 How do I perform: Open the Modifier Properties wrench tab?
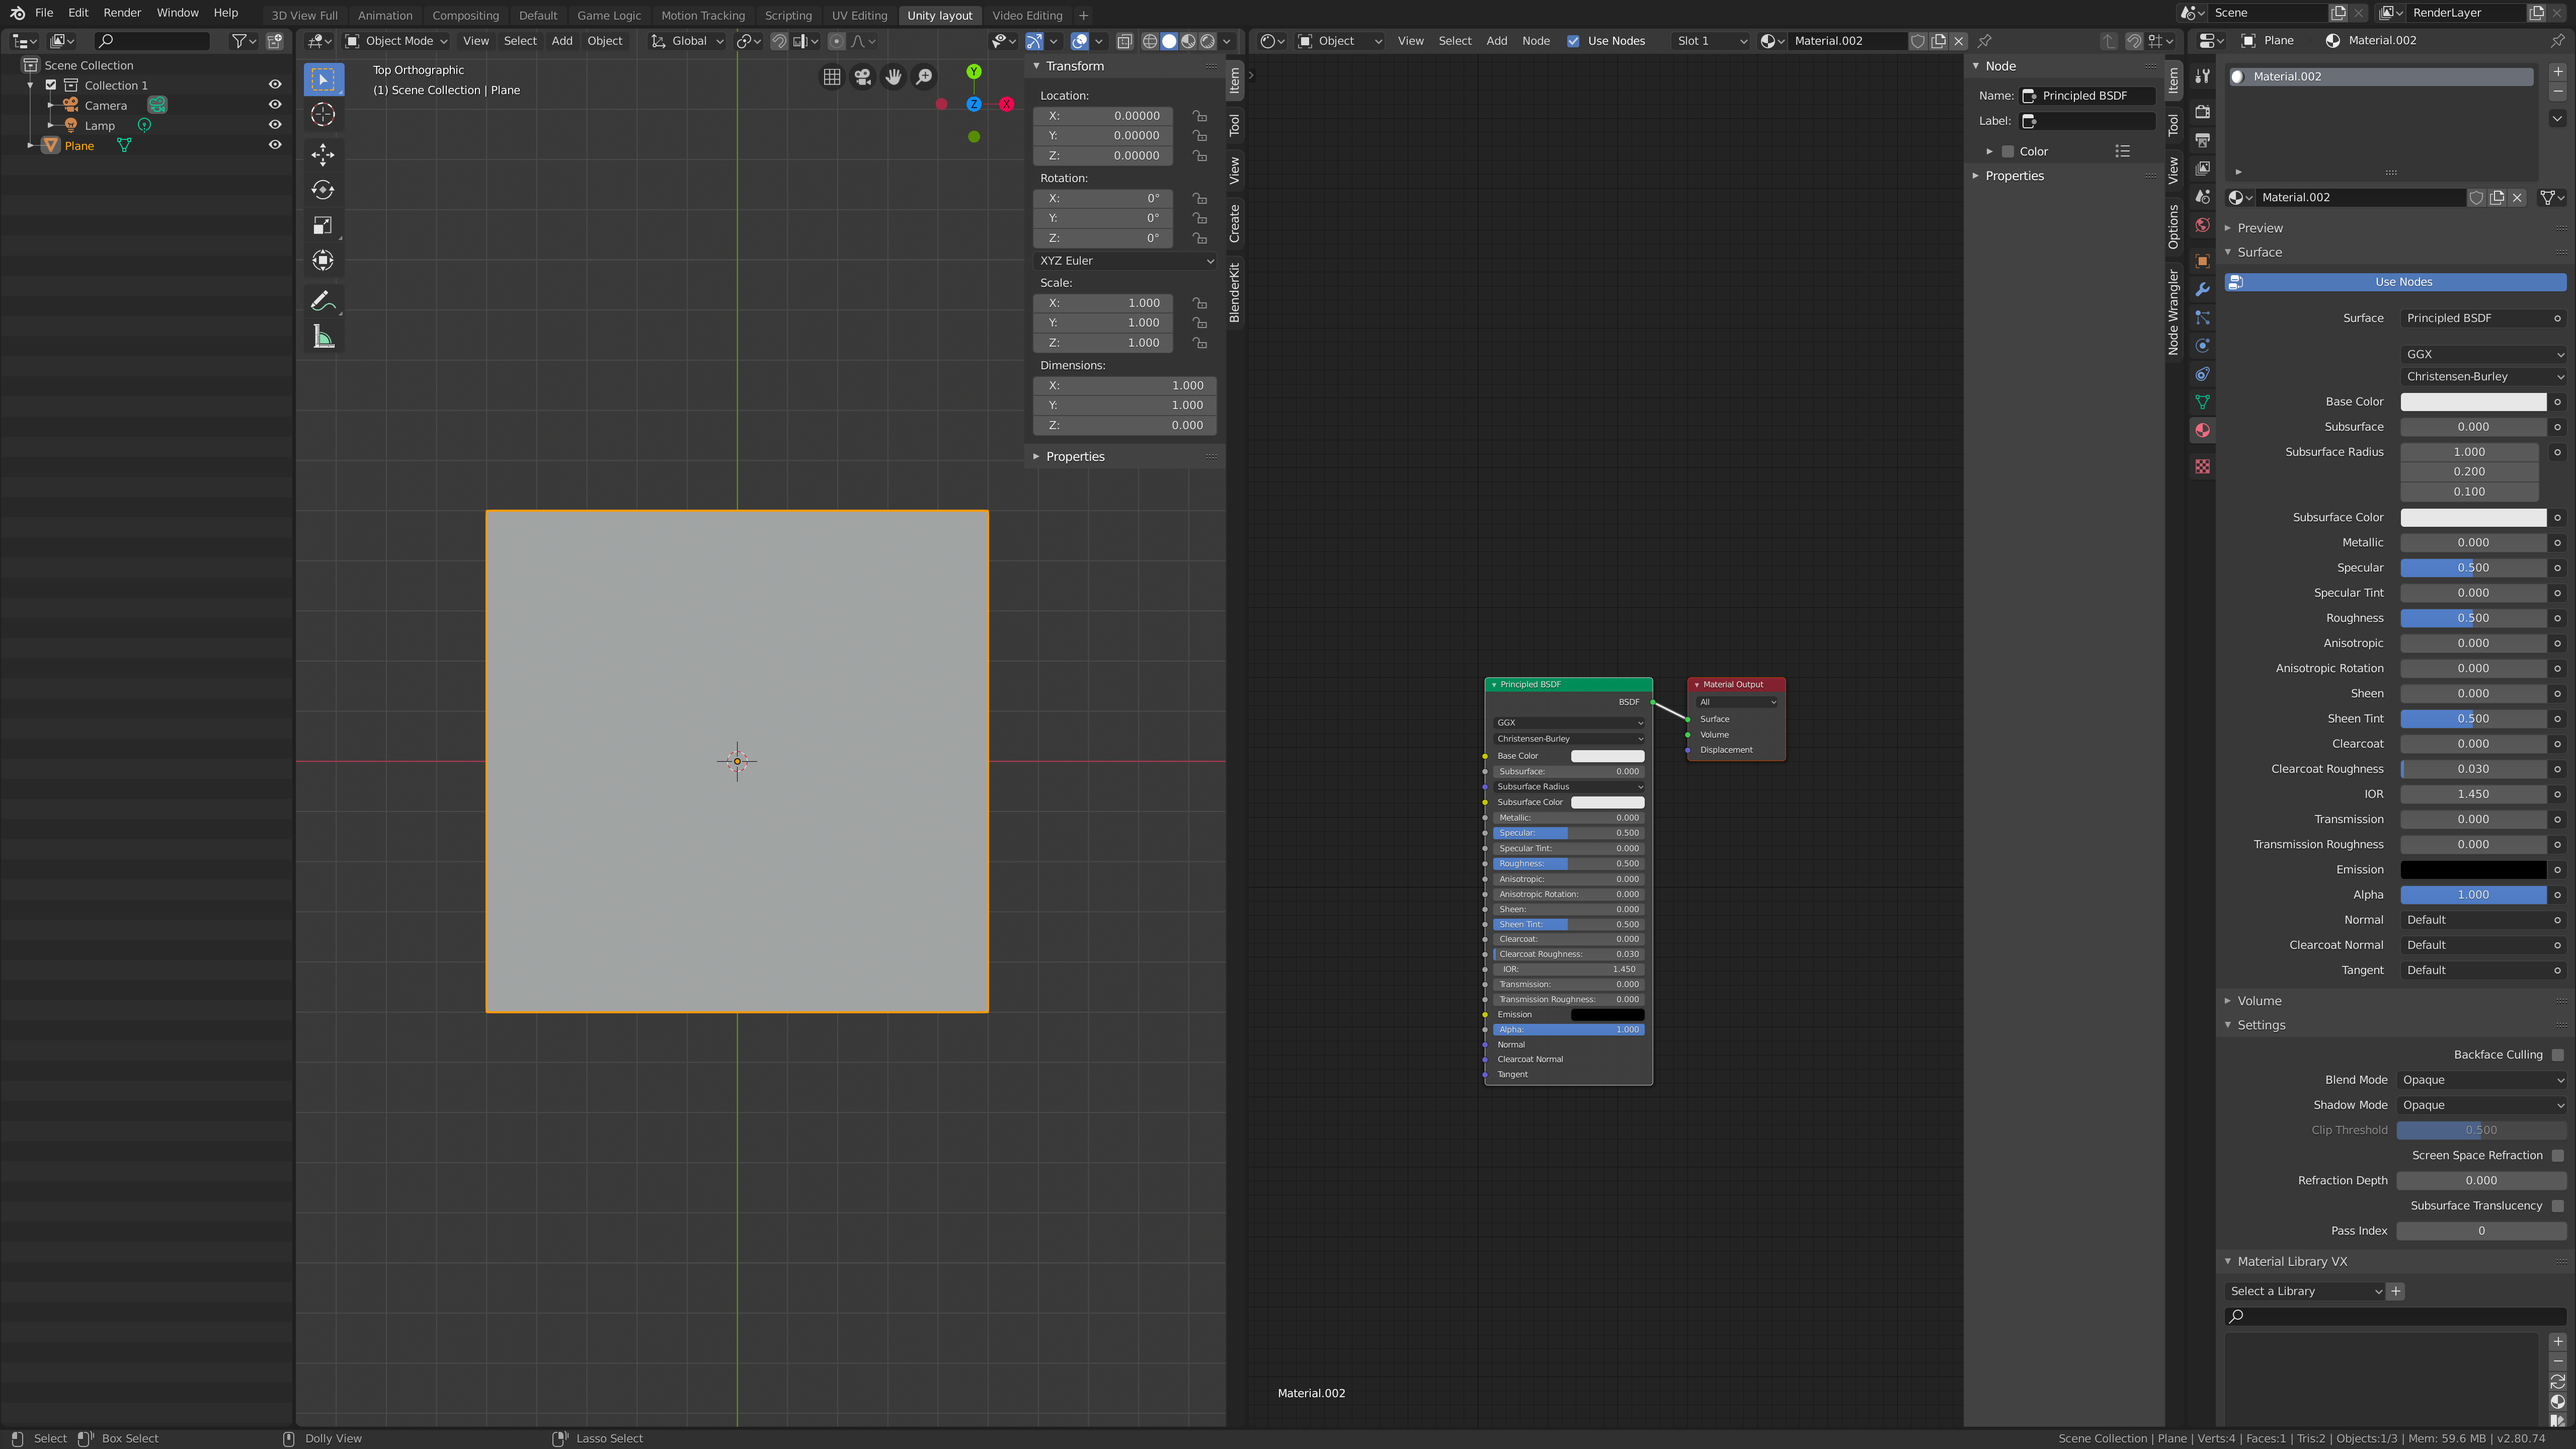(x=2203, y=289)
